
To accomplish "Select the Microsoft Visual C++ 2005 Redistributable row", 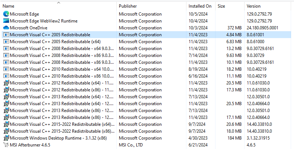I will tap(50, 35).
